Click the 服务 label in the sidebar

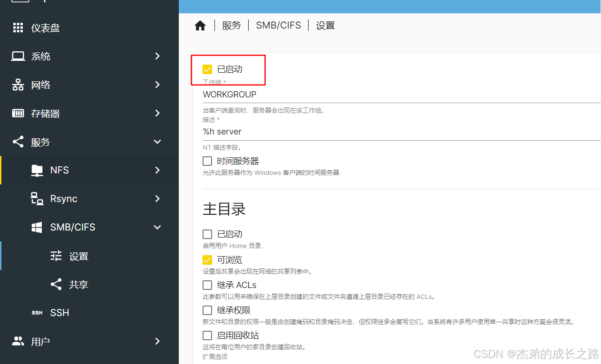click(41, 142)
